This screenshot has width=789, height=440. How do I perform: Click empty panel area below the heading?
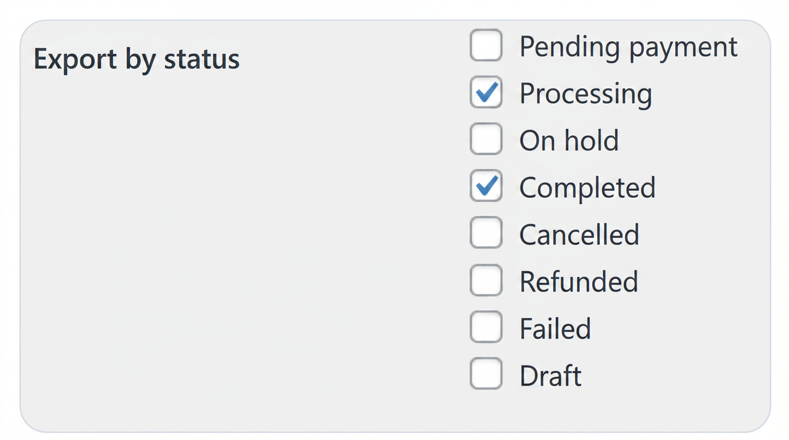tap(229, 258)
